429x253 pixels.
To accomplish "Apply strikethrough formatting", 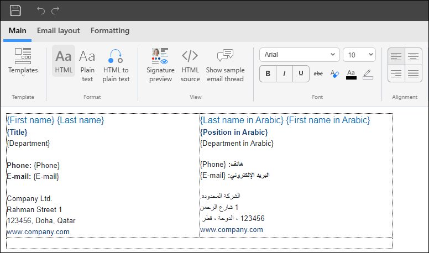I will 318,73.
